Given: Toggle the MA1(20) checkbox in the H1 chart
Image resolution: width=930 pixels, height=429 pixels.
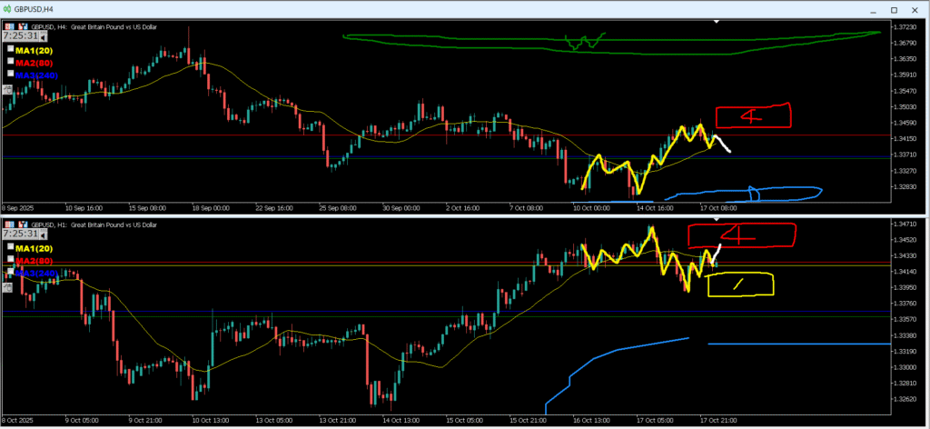Looking at the screenshot, I should click(x=11, y=245).
